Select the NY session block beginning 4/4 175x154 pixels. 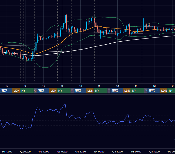137,91
